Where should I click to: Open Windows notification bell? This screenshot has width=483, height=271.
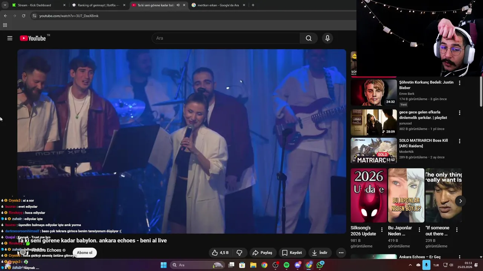(476, 265)
